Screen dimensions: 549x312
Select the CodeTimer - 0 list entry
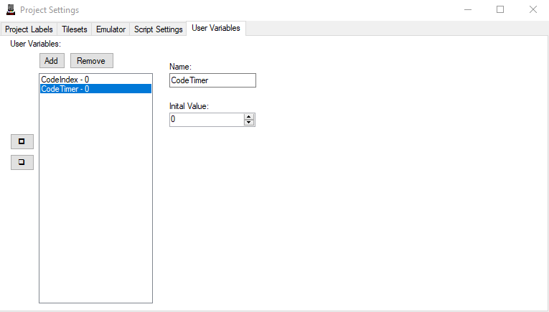[95, 89]
